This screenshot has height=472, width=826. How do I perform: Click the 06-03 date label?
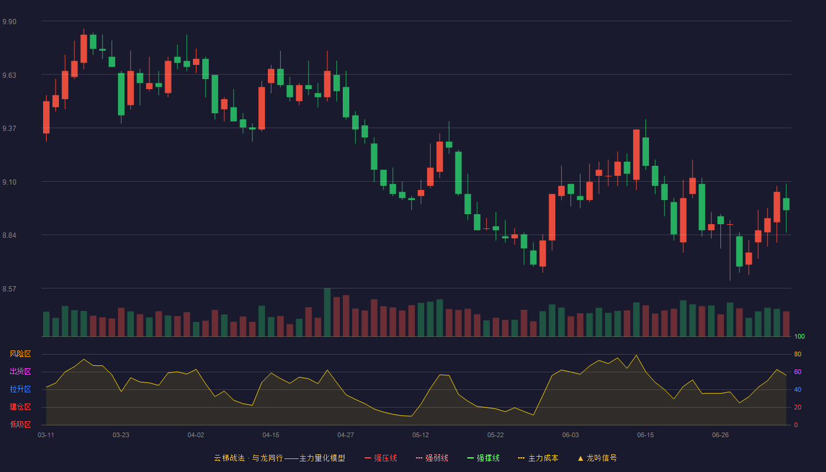[x=571, y=435]
